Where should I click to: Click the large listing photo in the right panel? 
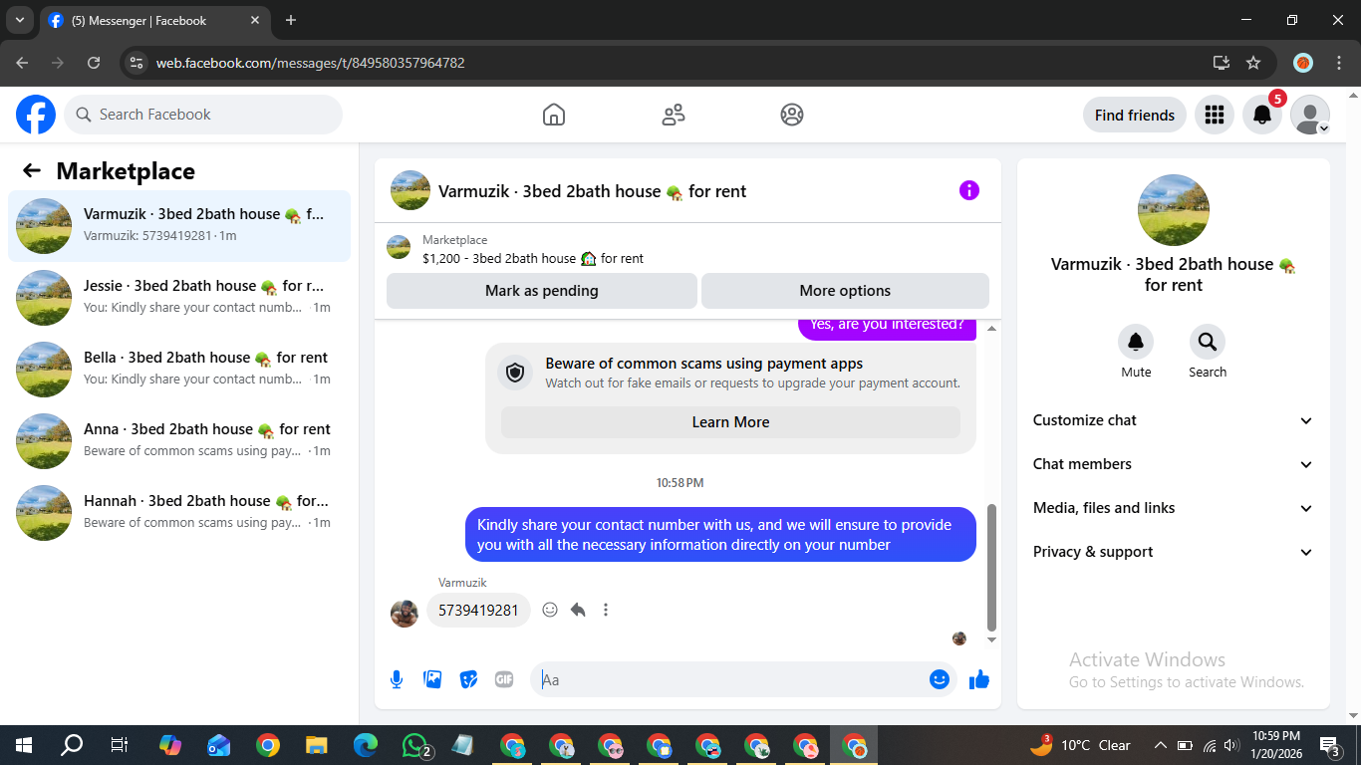pyautogui.click(x=1174, y=210)
